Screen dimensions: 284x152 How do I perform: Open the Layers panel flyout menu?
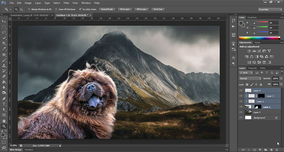point(281,68)
